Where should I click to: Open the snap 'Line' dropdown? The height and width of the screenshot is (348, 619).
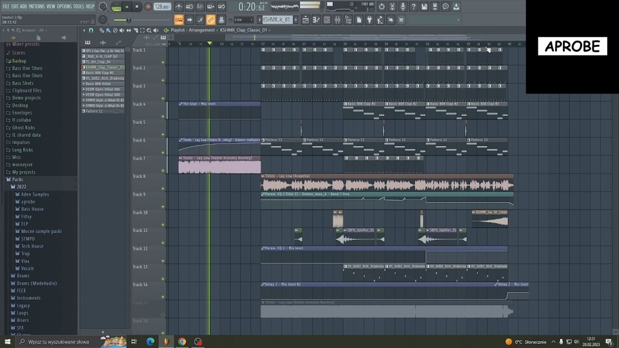pos(243,20)
